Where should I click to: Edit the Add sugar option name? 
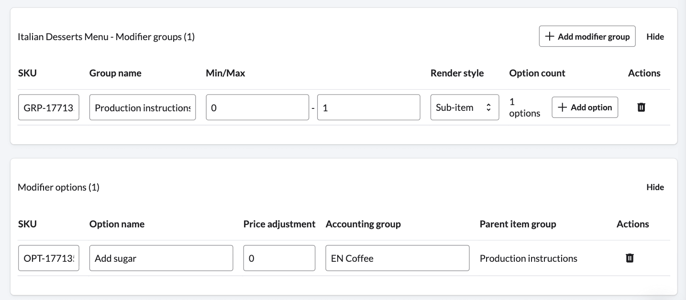pos(161,258)
